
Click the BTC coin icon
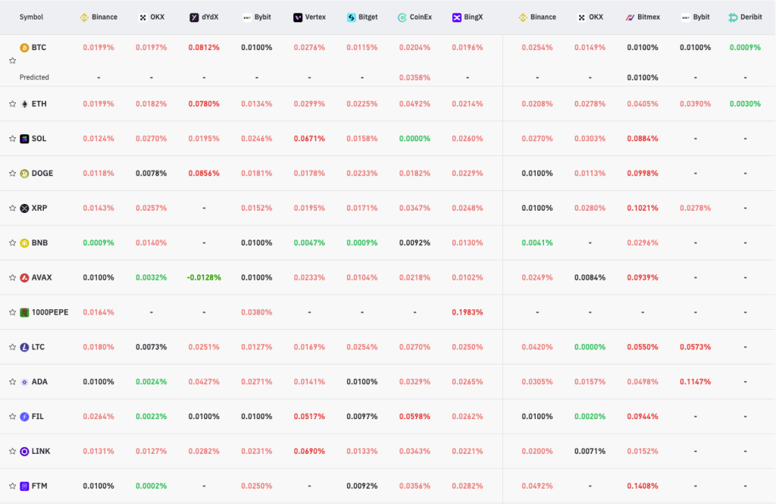24,48
